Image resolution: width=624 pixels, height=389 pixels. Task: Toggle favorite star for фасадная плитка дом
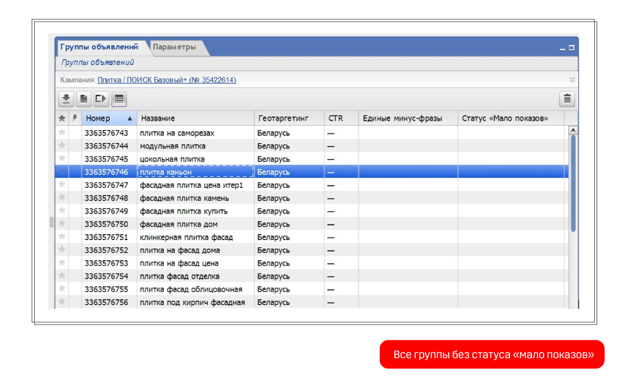coord(61,224)
